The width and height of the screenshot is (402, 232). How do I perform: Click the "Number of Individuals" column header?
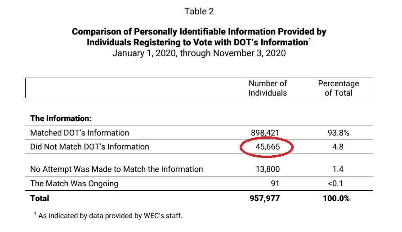click(268, 88)
